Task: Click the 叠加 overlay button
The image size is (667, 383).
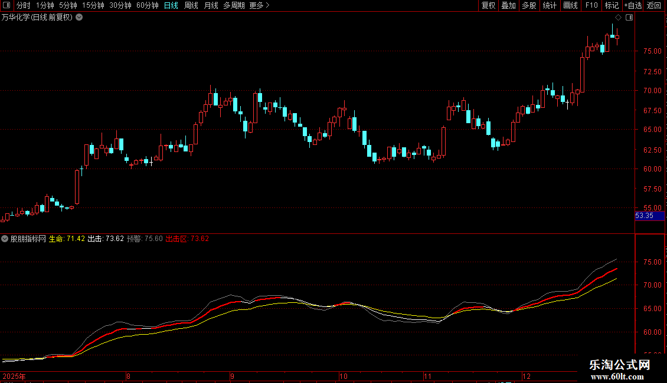Action: click(509, 5)
